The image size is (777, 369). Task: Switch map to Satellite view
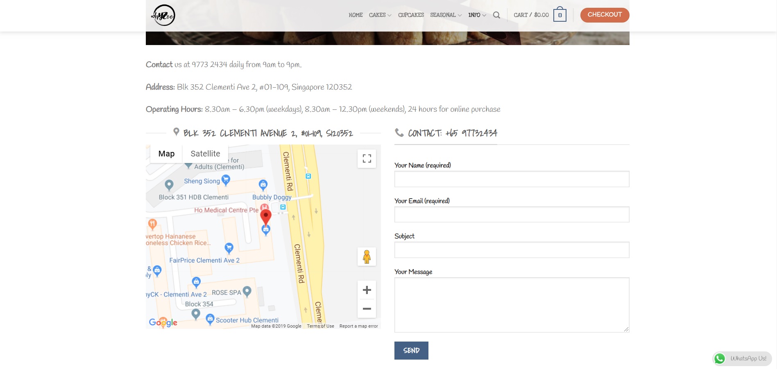pyautogui.click(x=205, y=154)
